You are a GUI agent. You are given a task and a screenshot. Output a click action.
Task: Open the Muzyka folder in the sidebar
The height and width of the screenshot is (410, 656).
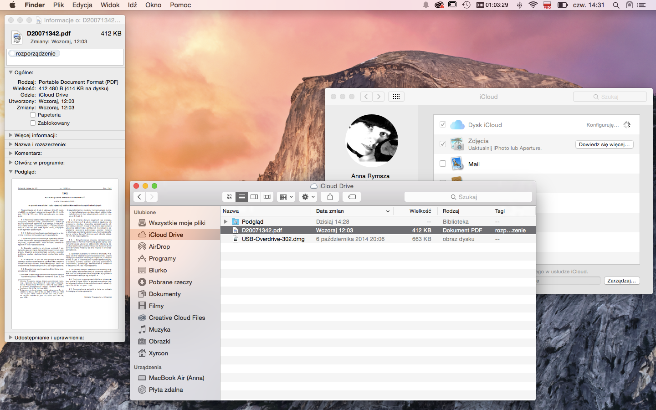click(x=159, y=329)
